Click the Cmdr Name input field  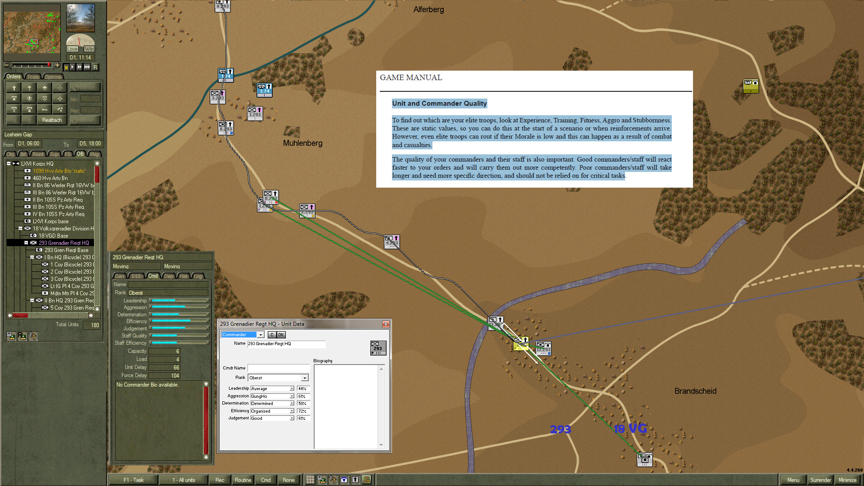coord(278,368)
